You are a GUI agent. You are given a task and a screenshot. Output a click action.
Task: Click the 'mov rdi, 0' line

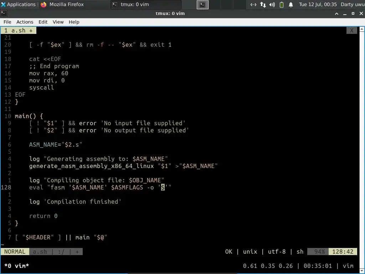47,80
